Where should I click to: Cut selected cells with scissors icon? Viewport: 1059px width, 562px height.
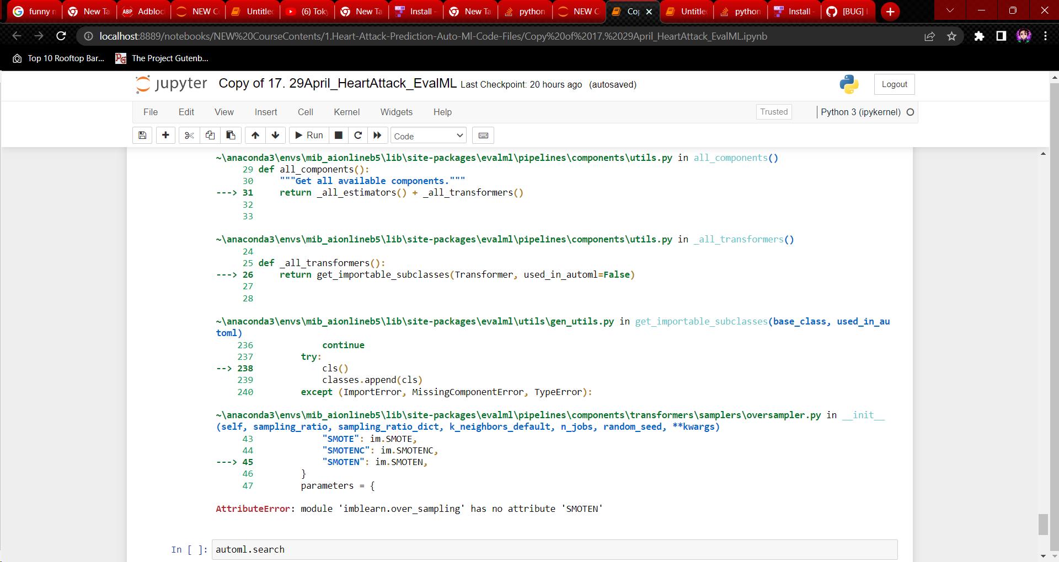click(x=189, y=136)
